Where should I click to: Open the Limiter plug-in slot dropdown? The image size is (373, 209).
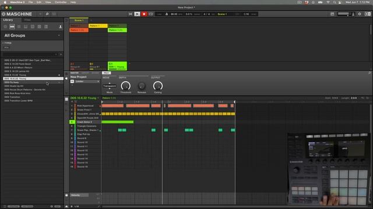pyautogui.click(x=98, y=81)
